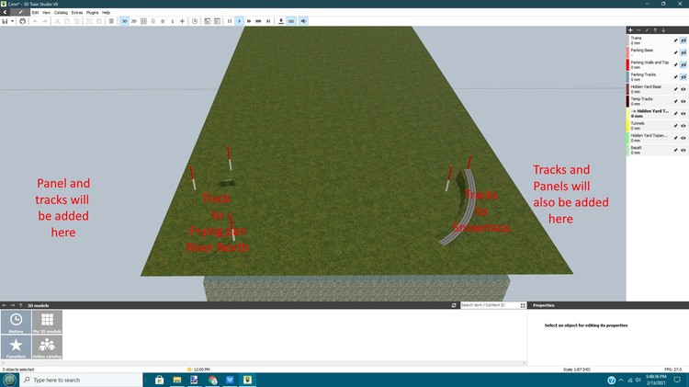
Task: Toggle pin on the Basalt layer
Action: 675,151
